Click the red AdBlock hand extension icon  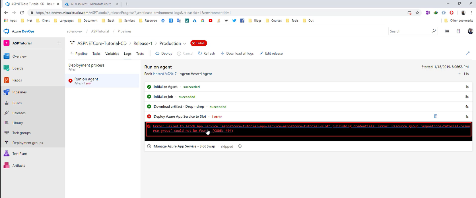point(452,13)
